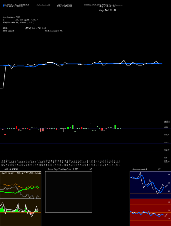Image resolution: width=171 pixels, height=226 pixels.
Task: Click the '1001' price axis label
Action: click(166, 127)
